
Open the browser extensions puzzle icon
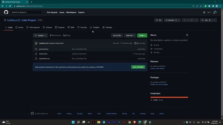[x=209, y=6]
